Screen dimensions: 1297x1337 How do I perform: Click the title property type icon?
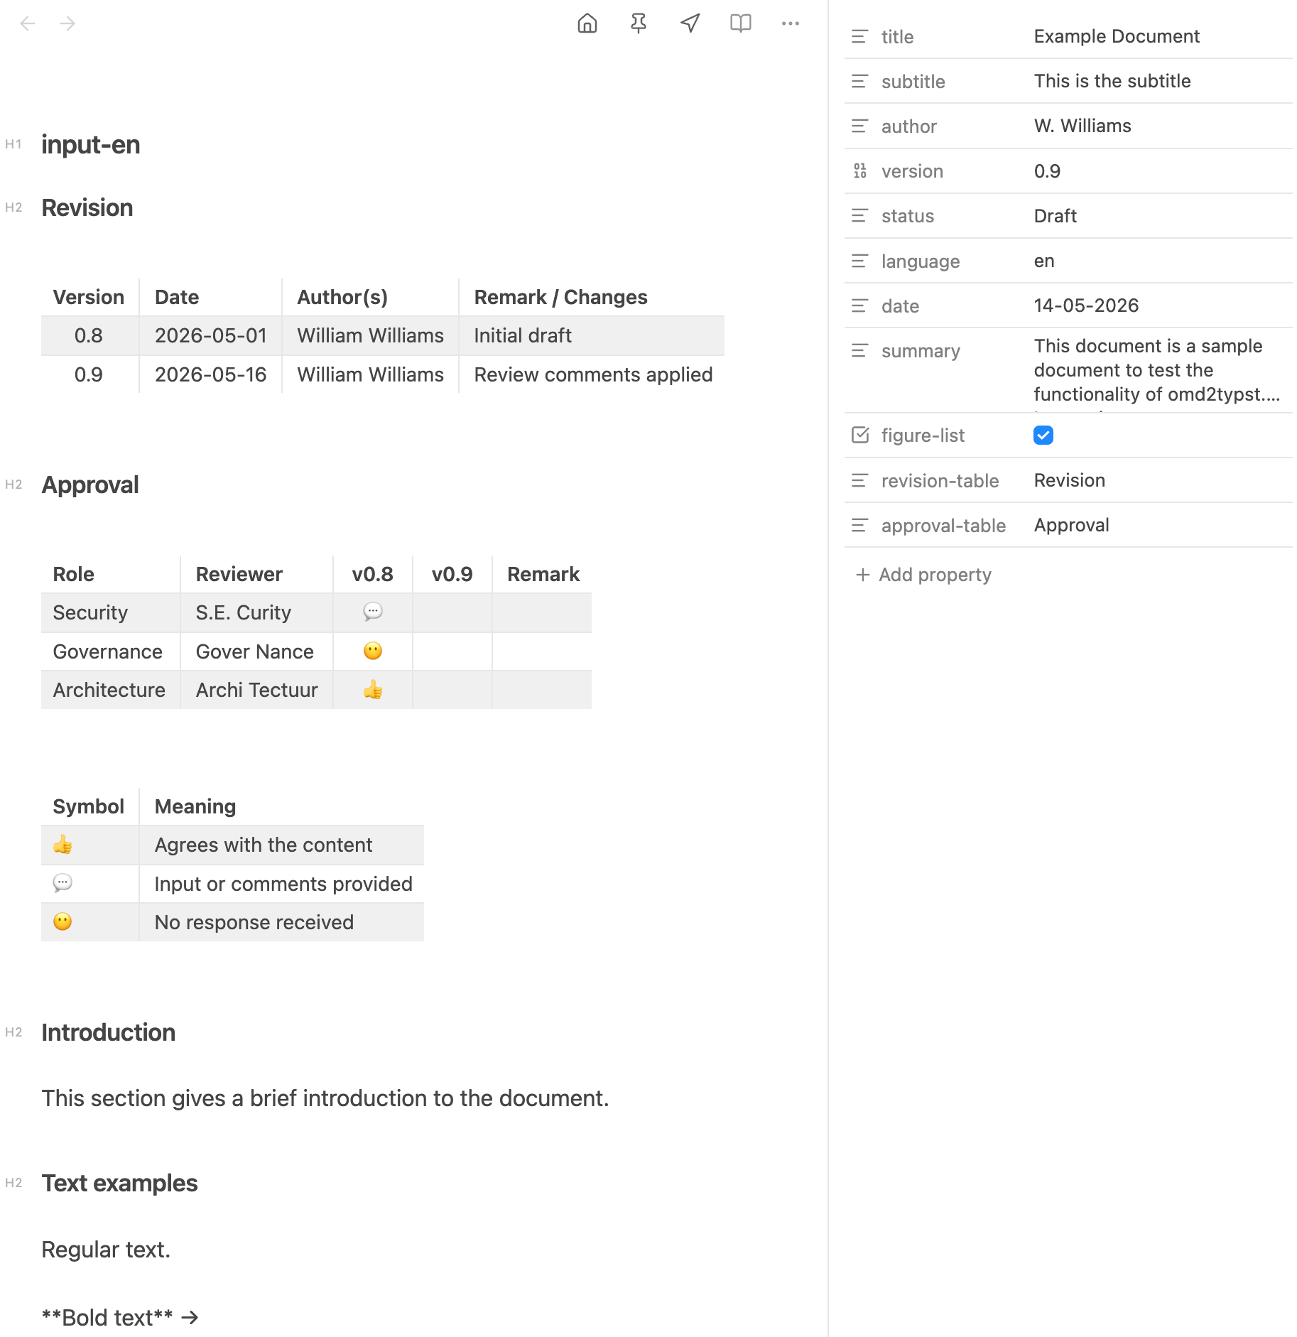[x=859, y=36]
